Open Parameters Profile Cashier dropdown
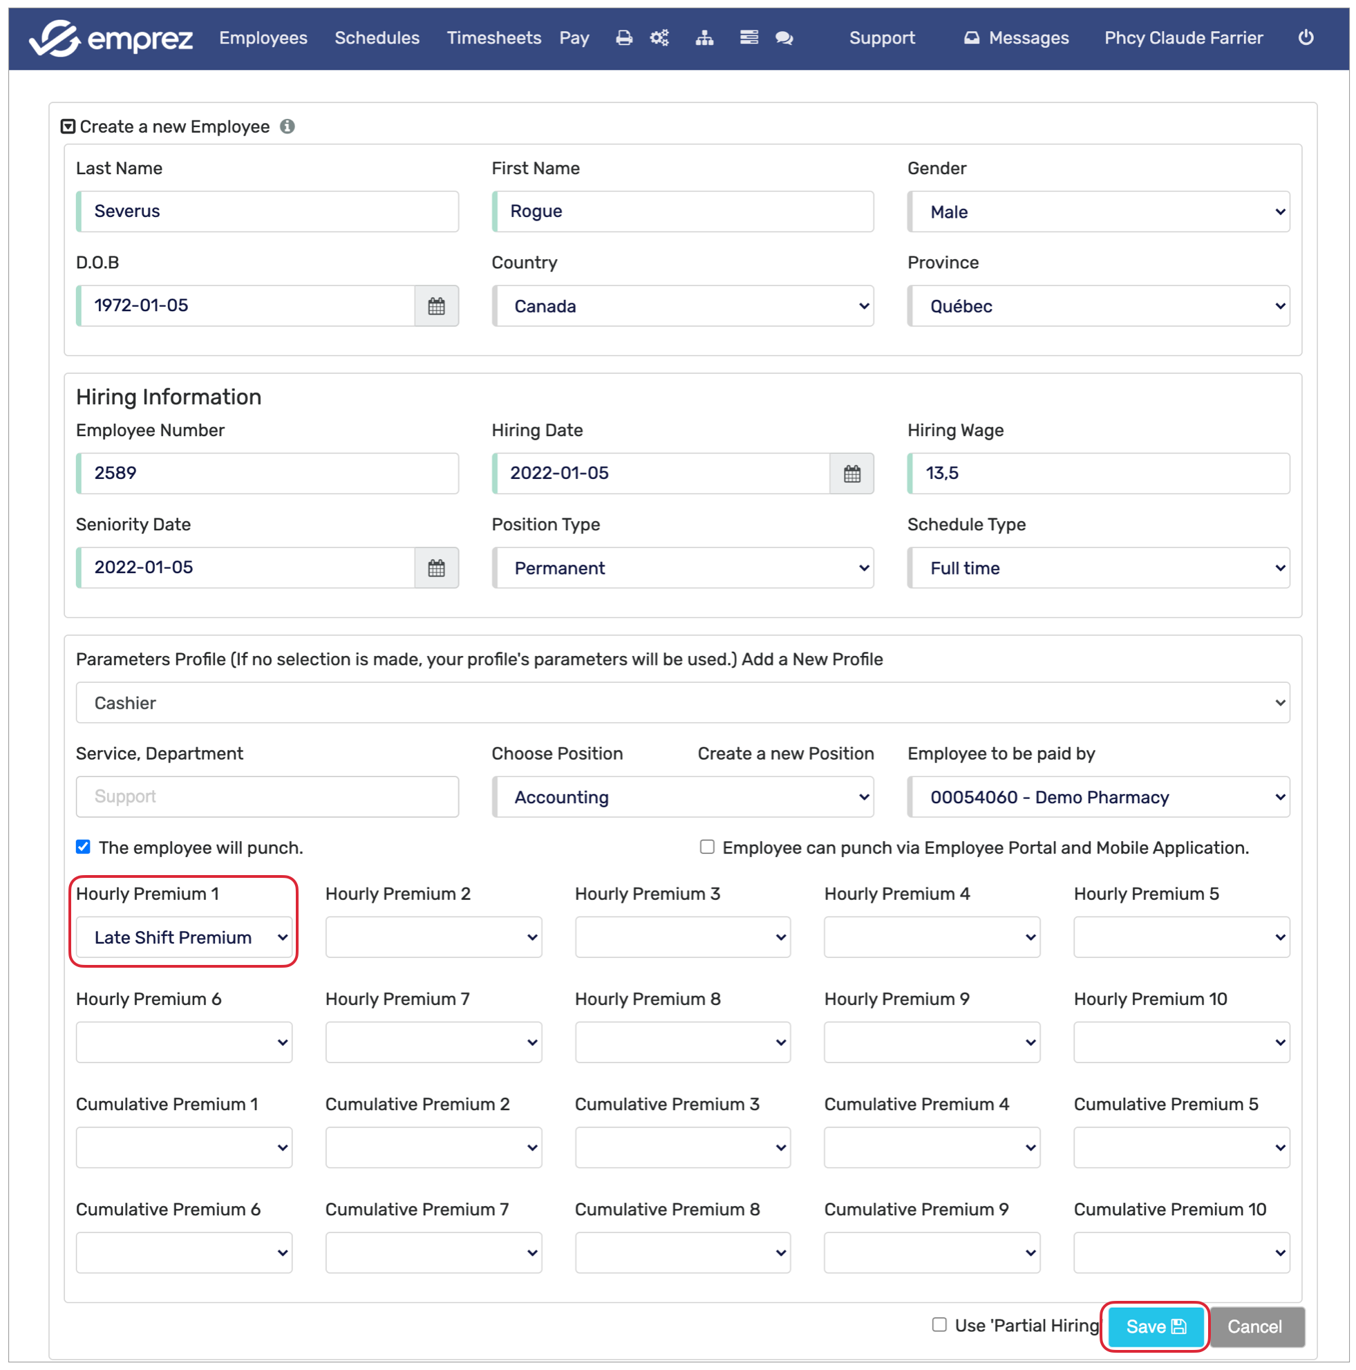Screen dimensions: 1356x1370 point(682,703)
